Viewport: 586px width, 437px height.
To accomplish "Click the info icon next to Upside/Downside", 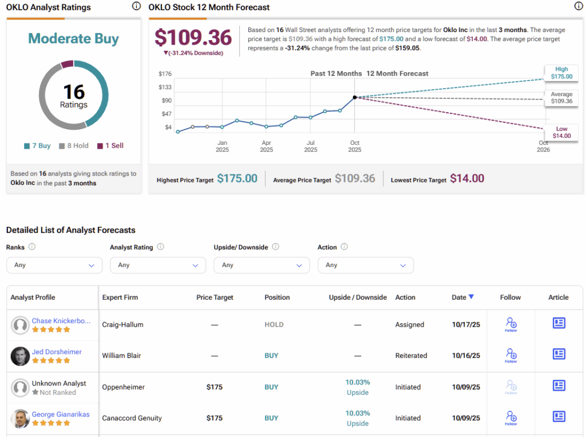I will pos(275,247).
